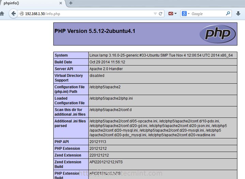Click the PHP Extension Build label

[x=71, y=175]
